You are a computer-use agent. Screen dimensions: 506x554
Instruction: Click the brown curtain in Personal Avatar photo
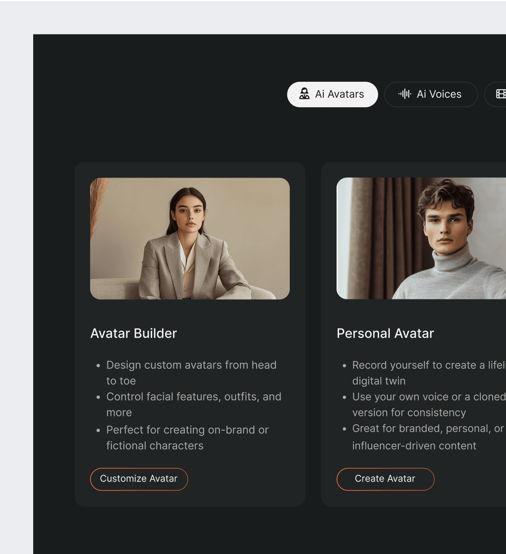tap(379, 237)
